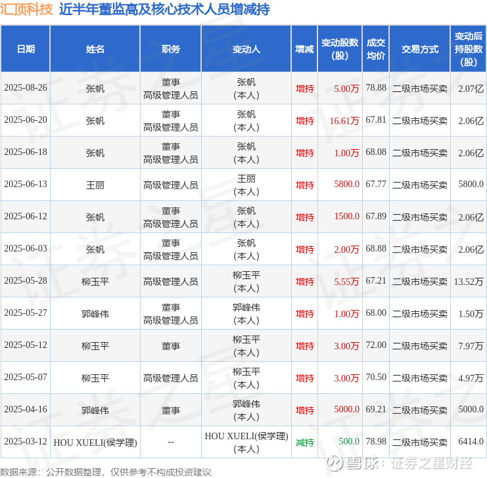Select the 2.07亿 holdings value

(x=471, y=89)
